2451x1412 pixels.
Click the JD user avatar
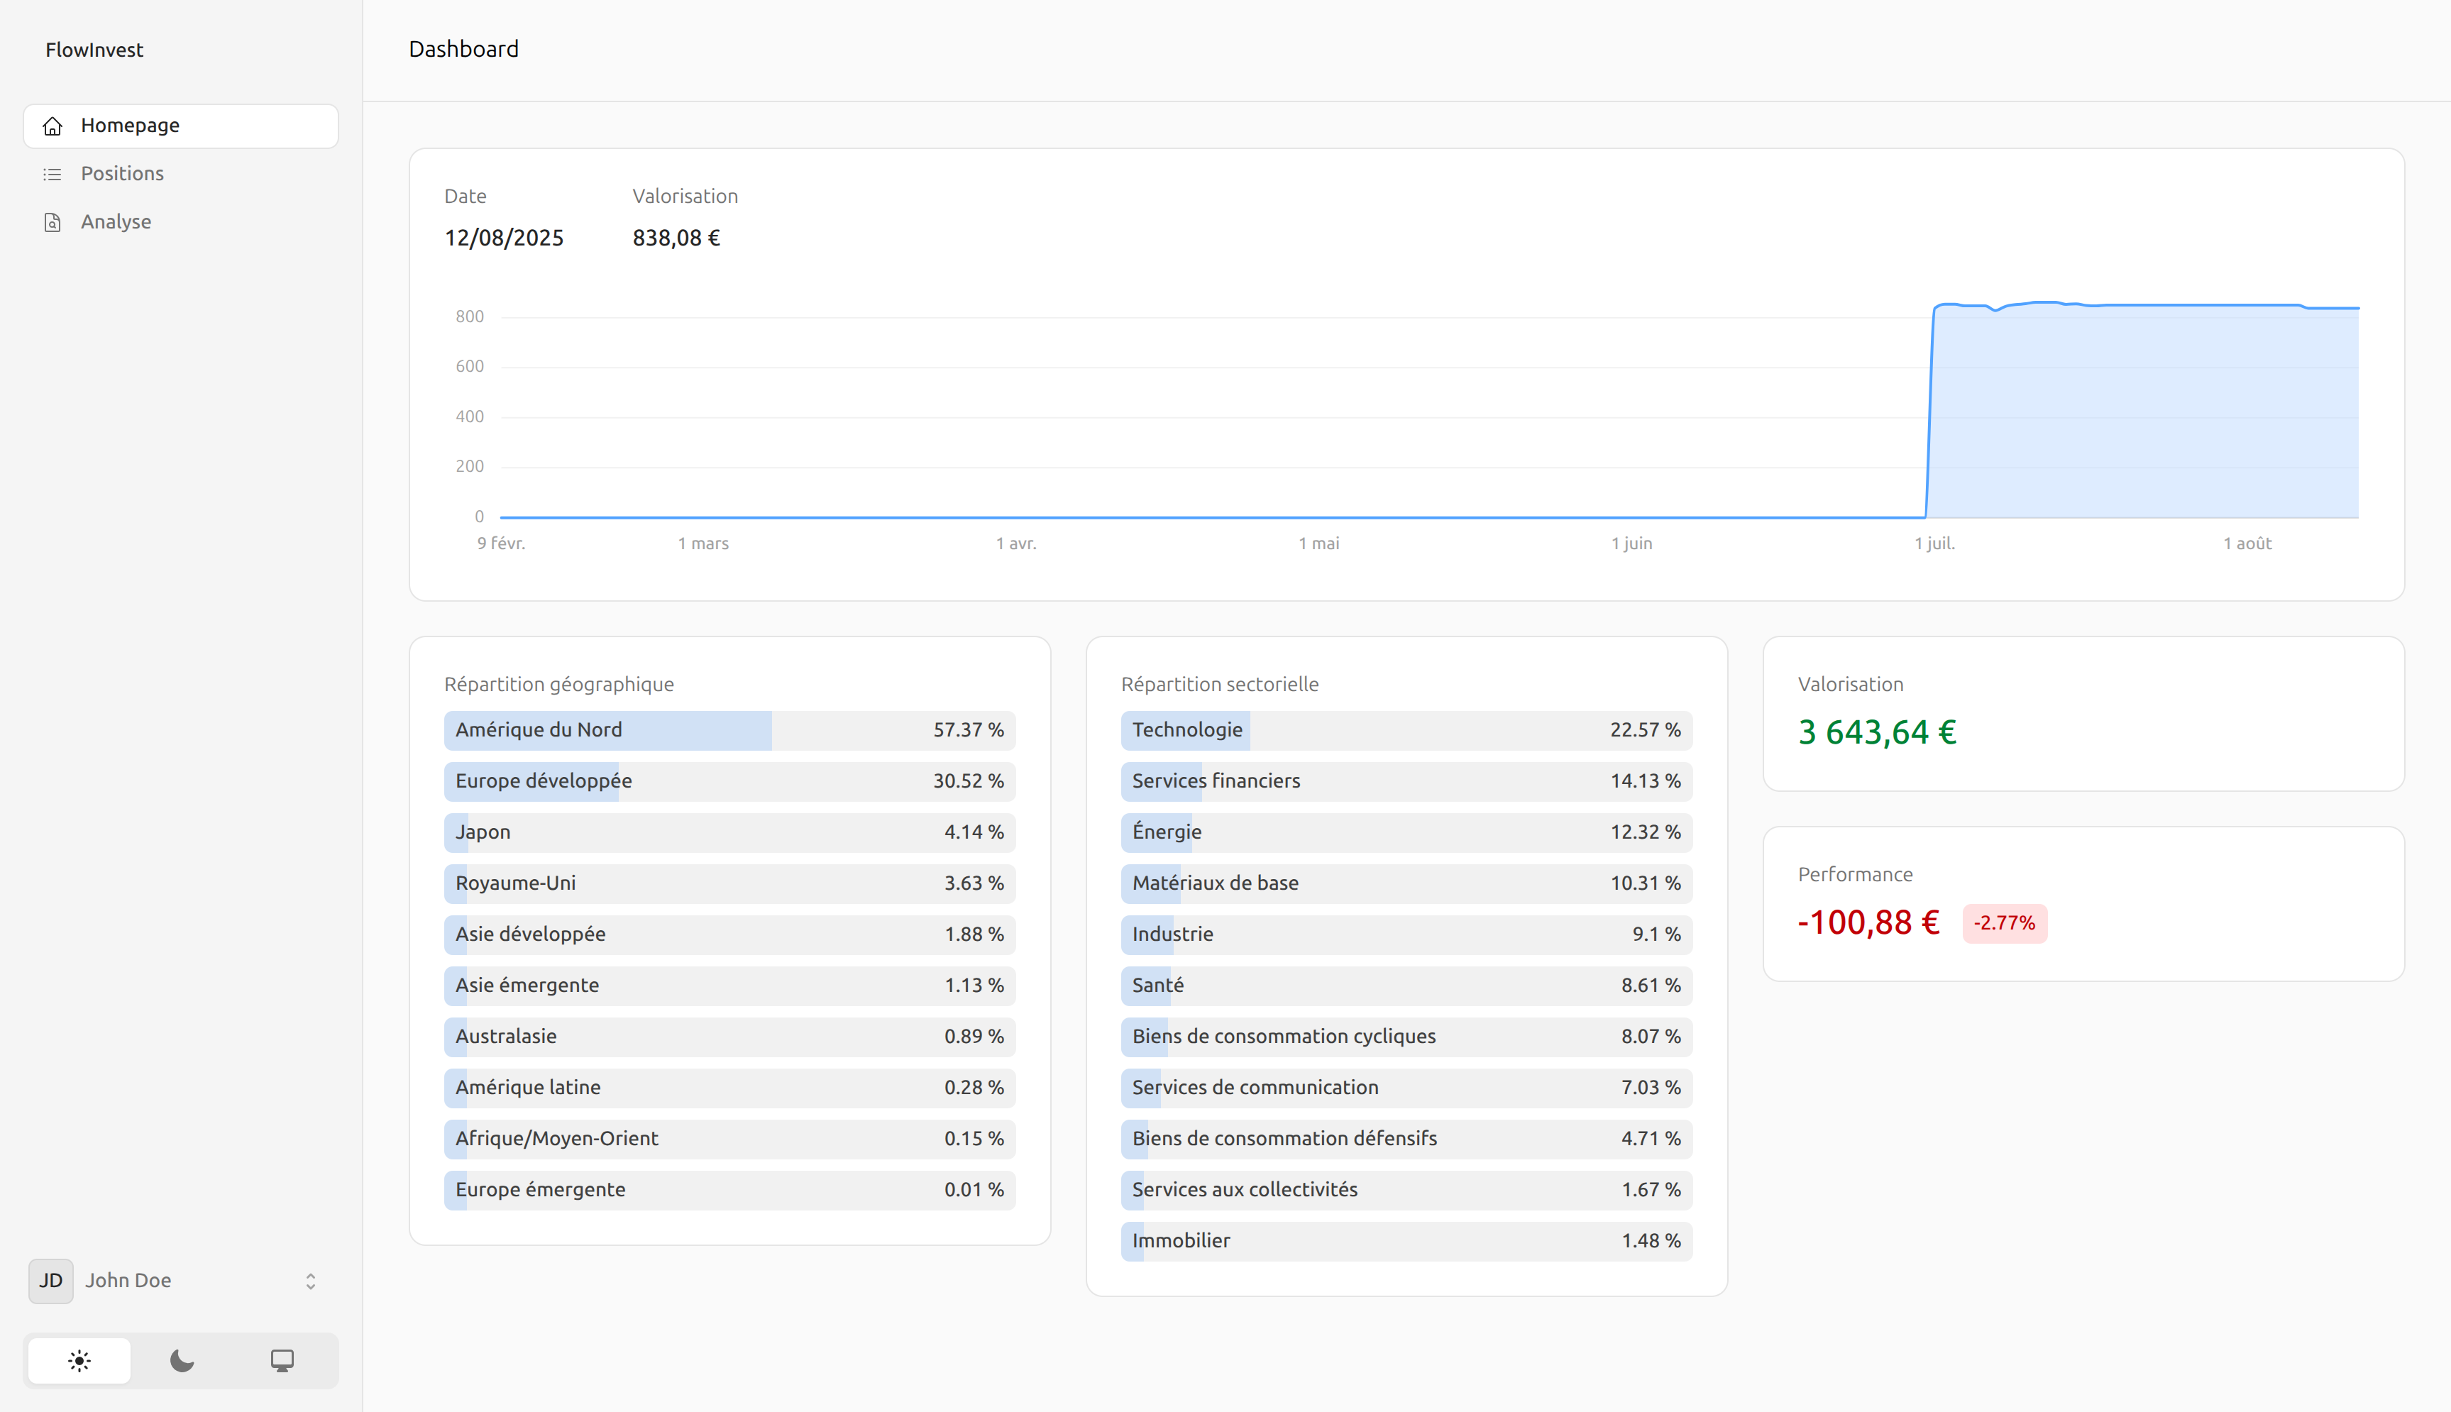(x=50, y=1280)
